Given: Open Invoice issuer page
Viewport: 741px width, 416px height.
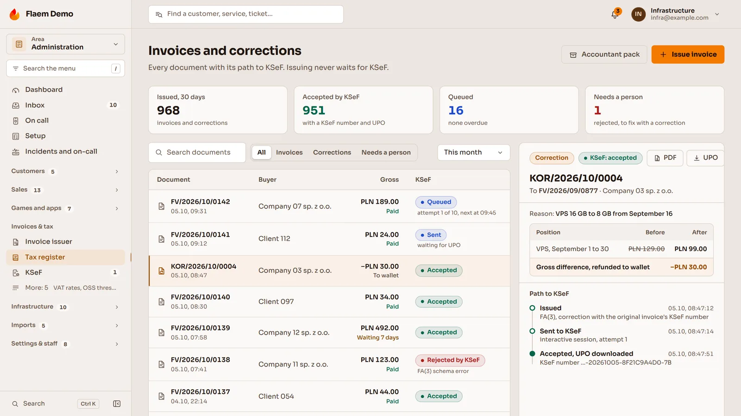Looking at the screenshot, I should pos(65,242).
